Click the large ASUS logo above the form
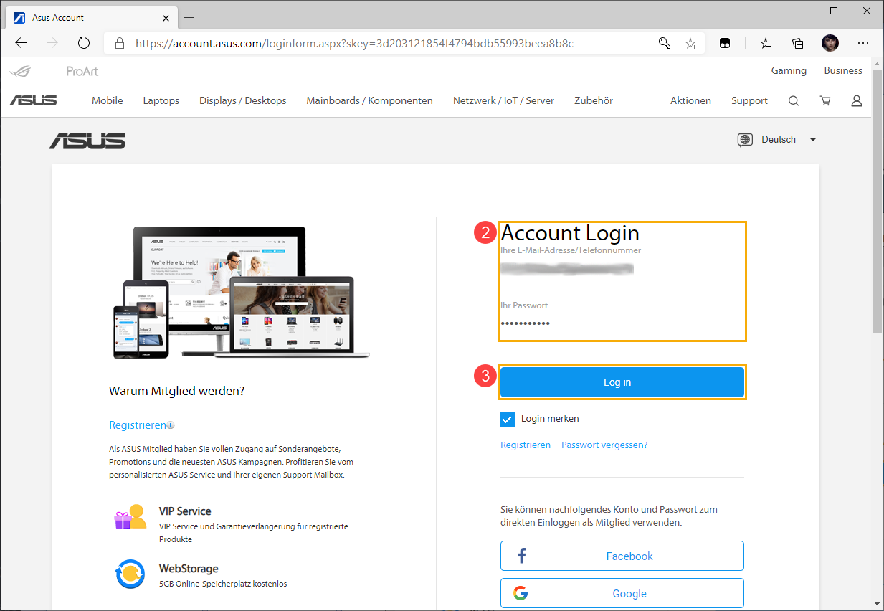884x611 pixels. (87, 141)
